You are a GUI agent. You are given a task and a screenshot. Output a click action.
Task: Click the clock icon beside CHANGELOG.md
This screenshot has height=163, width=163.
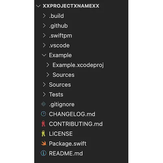point(43,114)
